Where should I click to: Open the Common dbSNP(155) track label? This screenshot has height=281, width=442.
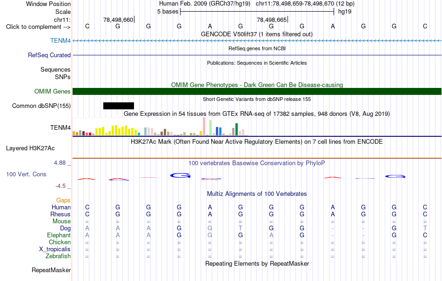coord(41,106)
